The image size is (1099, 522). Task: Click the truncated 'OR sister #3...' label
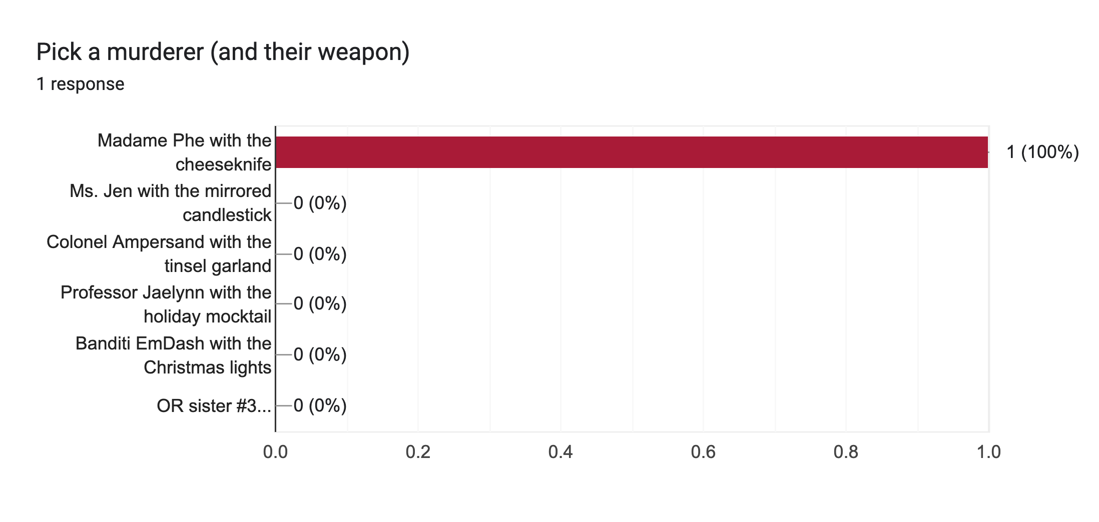click(x=214, y=406)
